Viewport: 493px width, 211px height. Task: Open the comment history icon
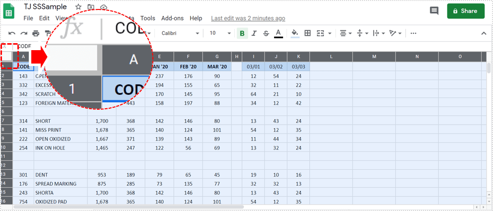(434, 11)
